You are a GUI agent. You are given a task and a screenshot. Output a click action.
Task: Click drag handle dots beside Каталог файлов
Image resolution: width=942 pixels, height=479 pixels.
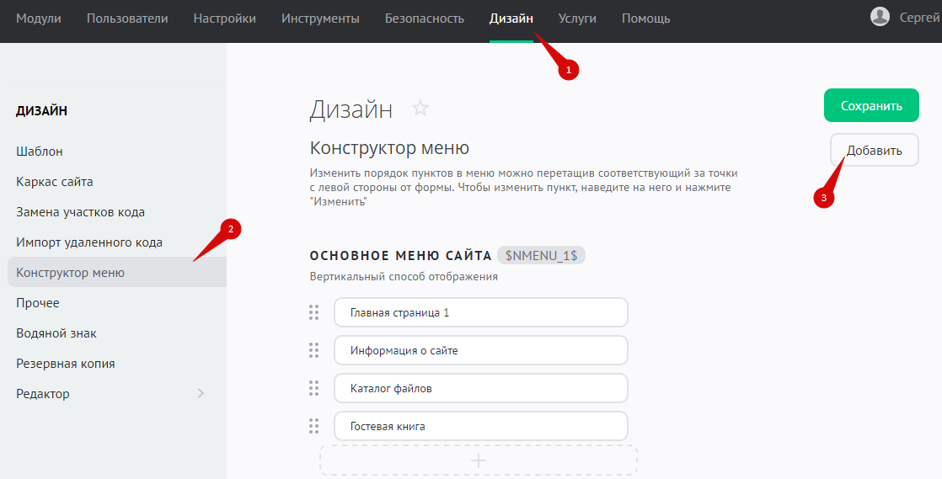point(313,388)
